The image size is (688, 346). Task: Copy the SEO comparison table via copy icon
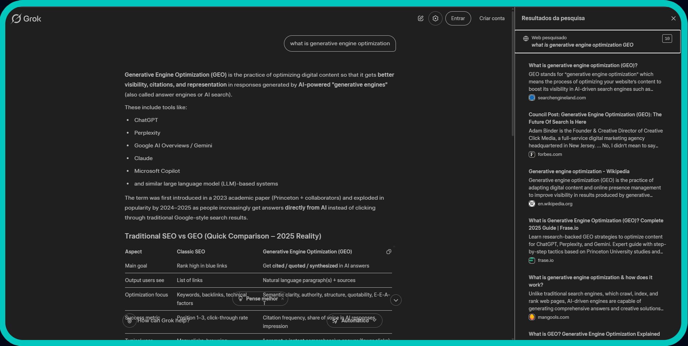389,251
